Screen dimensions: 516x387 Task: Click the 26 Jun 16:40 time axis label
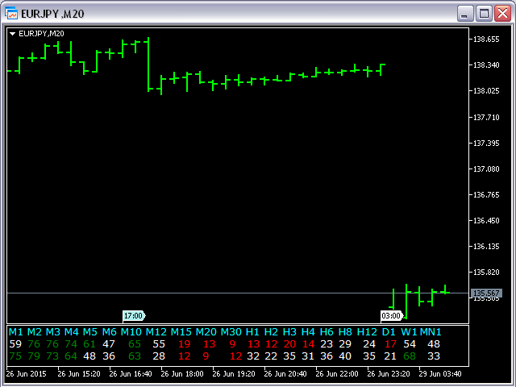point(131,374)
